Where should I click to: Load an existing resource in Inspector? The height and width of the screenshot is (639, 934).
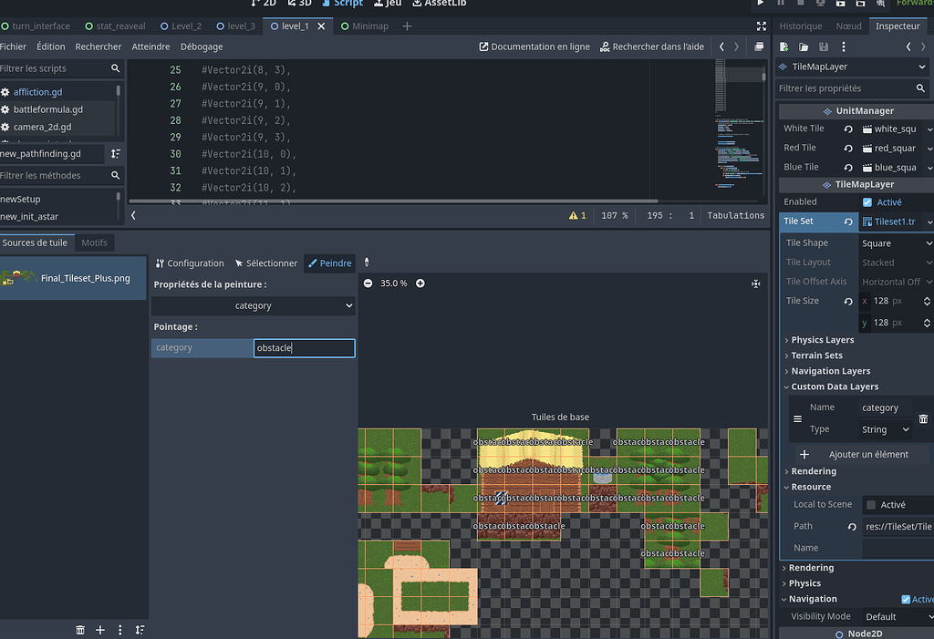click(x=804, y=46)
